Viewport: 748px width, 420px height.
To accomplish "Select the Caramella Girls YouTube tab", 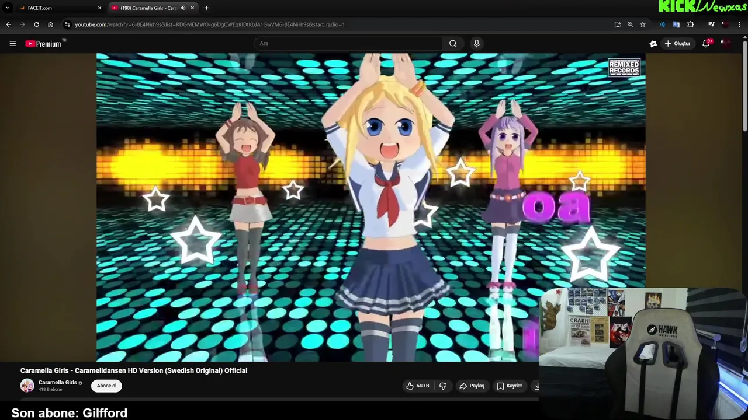I will (x=153, y=8).
